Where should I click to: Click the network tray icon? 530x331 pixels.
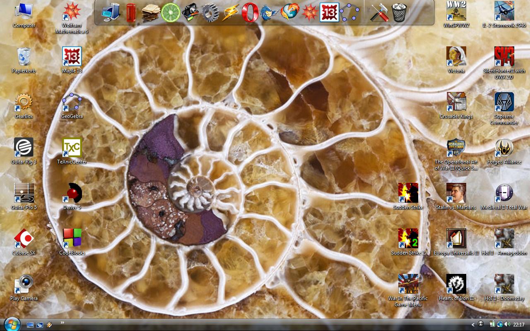point(500,324)
